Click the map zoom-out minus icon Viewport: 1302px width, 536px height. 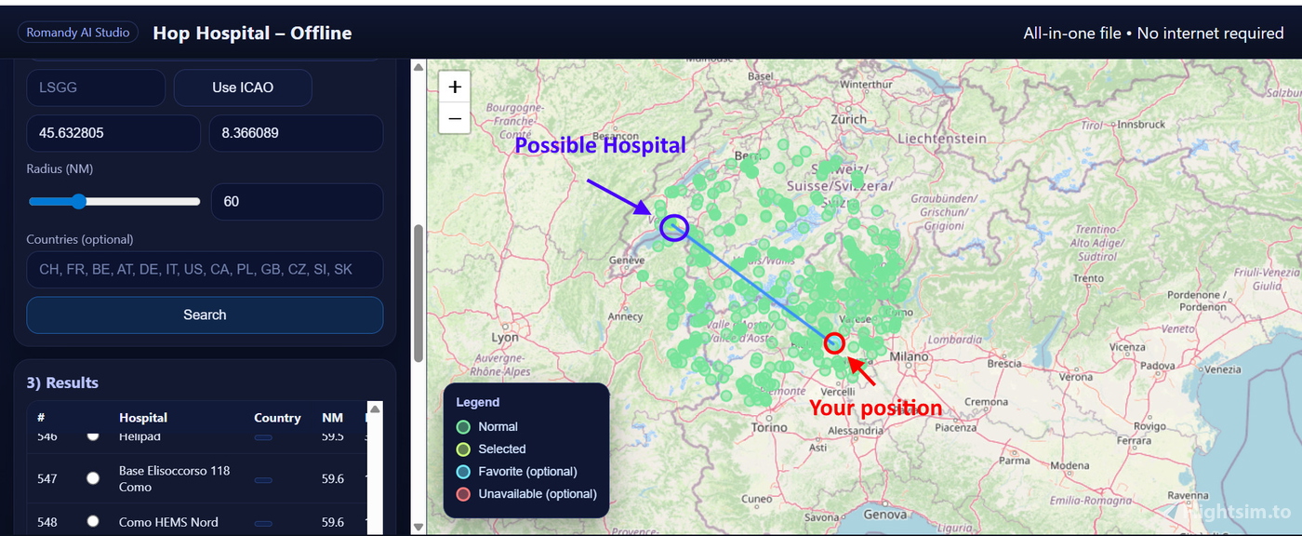(454, 118)
